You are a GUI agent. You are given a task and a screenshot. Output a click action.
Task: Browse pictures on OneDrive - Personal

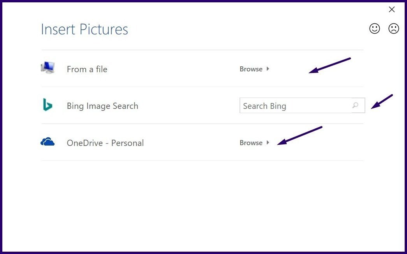tap(251, 143)
